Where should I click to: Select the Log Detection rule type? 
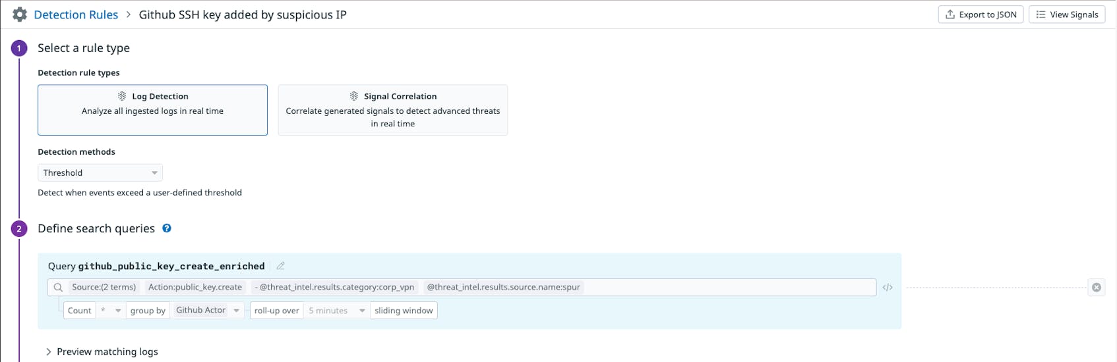pos(152,110)
